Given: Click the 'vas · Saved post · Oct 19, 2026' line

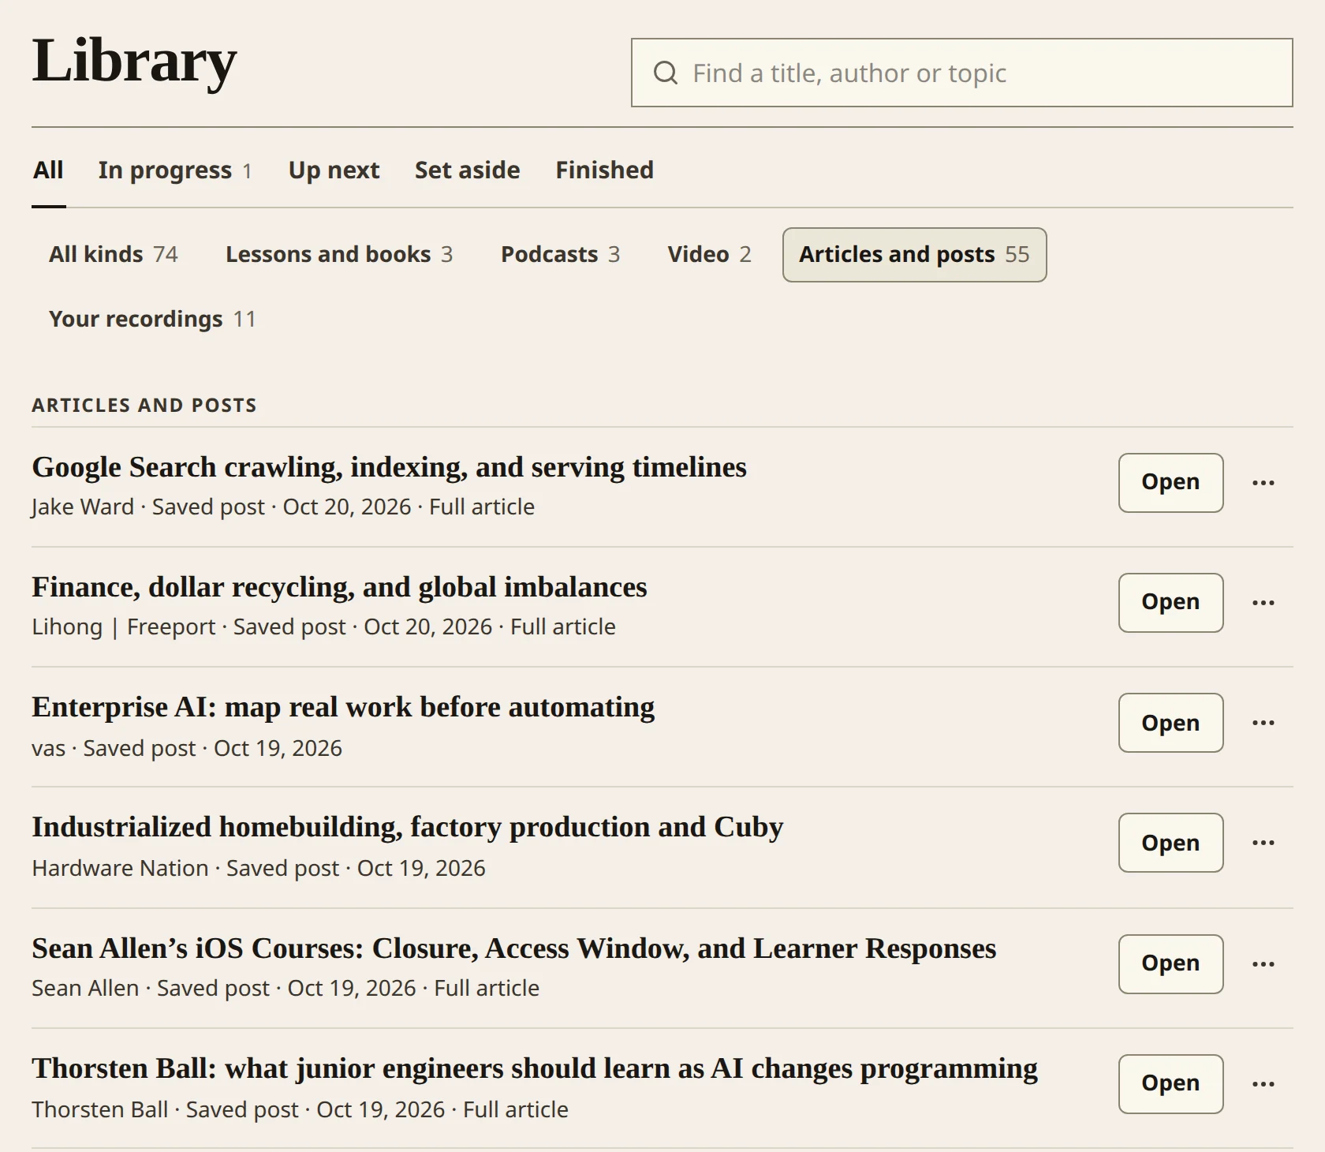Looking at the screenshot, I should 187,749.
